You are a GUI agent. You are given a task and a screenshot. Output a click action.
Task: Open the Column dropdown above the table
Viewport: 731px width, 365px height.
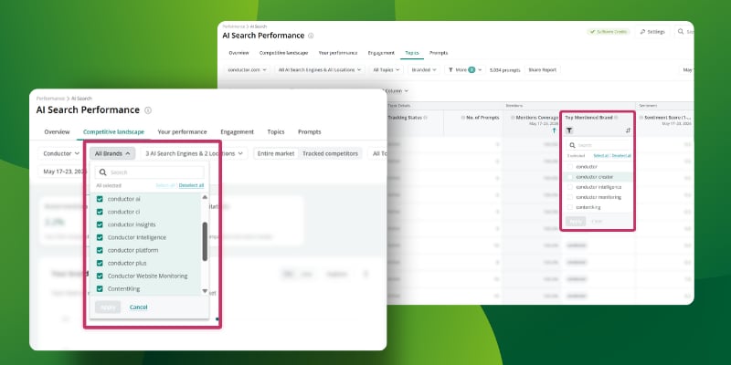(397, 90)
